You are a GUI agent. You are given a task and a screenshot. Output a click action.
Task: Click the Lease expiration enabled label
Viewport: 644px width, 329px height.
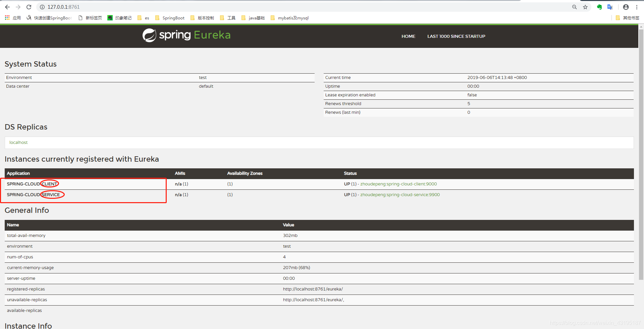[x=350, y=95]
